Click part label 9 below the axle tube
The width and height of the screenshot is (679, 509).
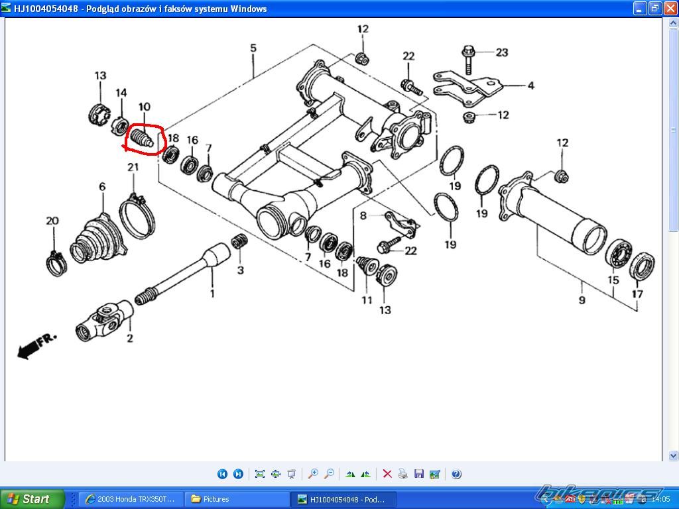582,300
